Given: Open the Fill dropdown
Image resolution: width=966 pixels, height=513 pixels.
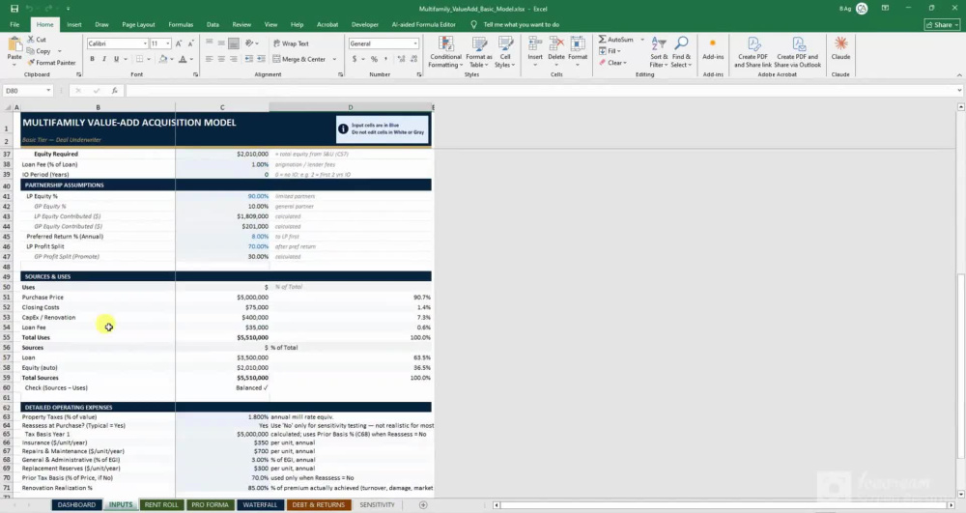Looking at the screenshot, I should pos(610,51).
